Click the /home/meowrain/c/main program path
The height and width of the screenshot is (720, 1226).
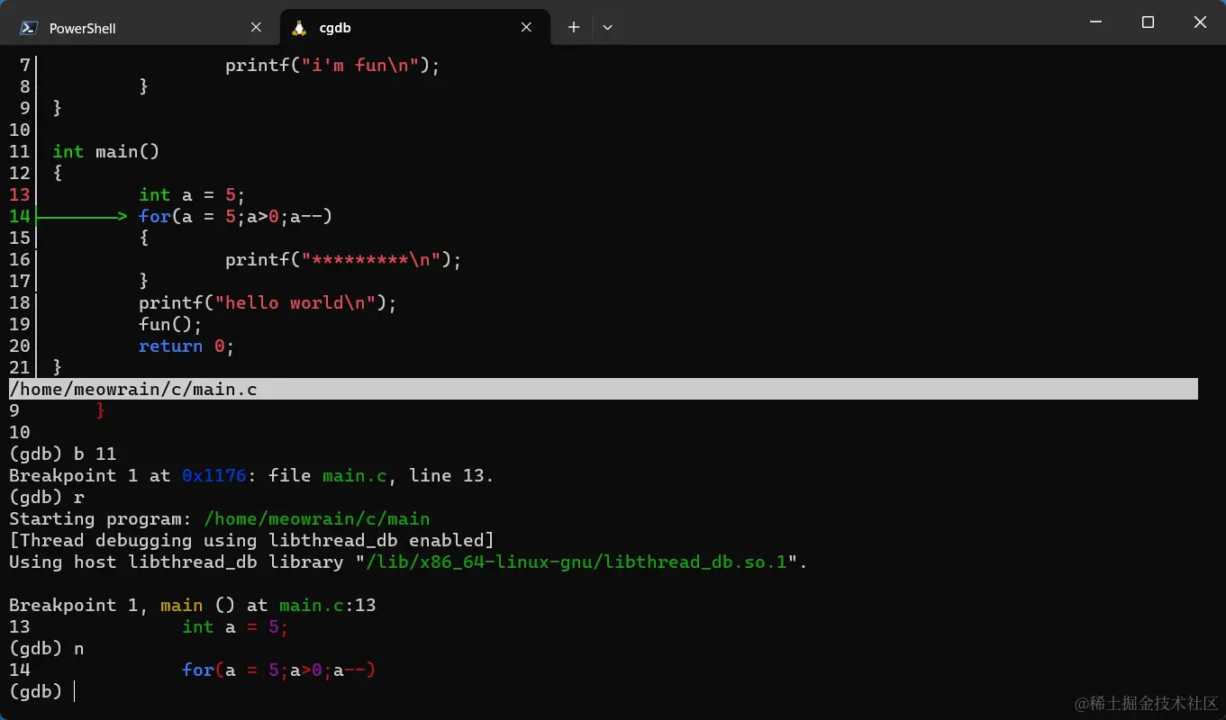coord(317,518)
